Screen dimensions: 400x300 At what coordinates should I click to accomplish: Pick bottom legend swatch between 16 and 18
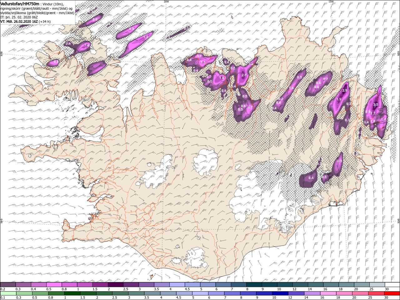[x=328, y=293]
